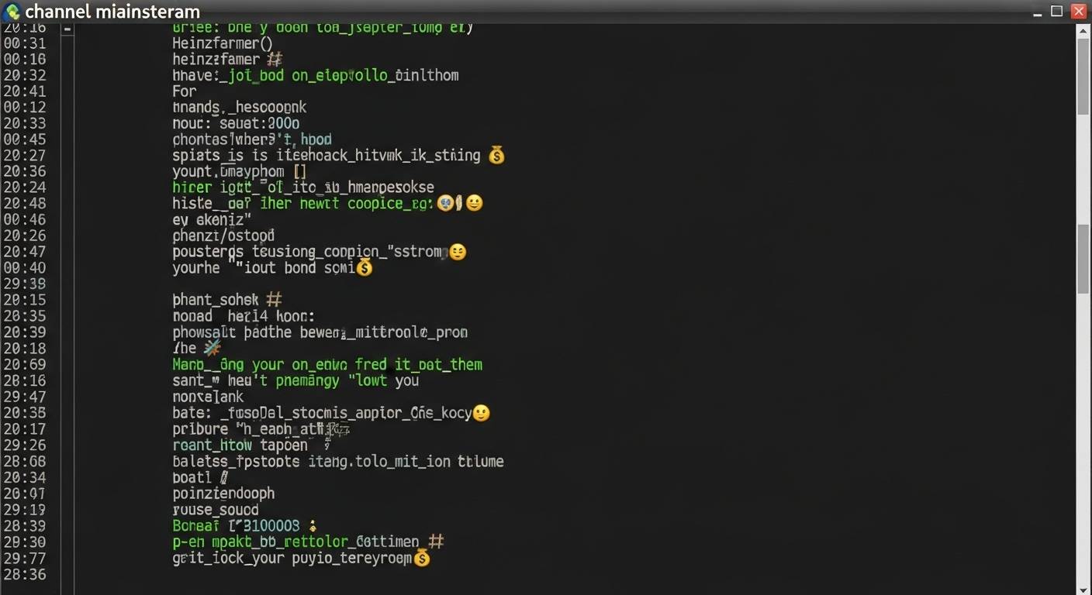Click the message "phanzt/ostopd"
The width and height of the screenshot is (1092, 595).
(x=223, y=236)
